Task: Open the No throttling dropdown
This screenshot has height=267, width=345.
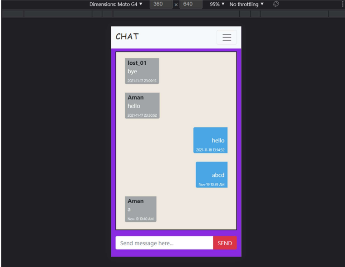Action: point(246,4)
